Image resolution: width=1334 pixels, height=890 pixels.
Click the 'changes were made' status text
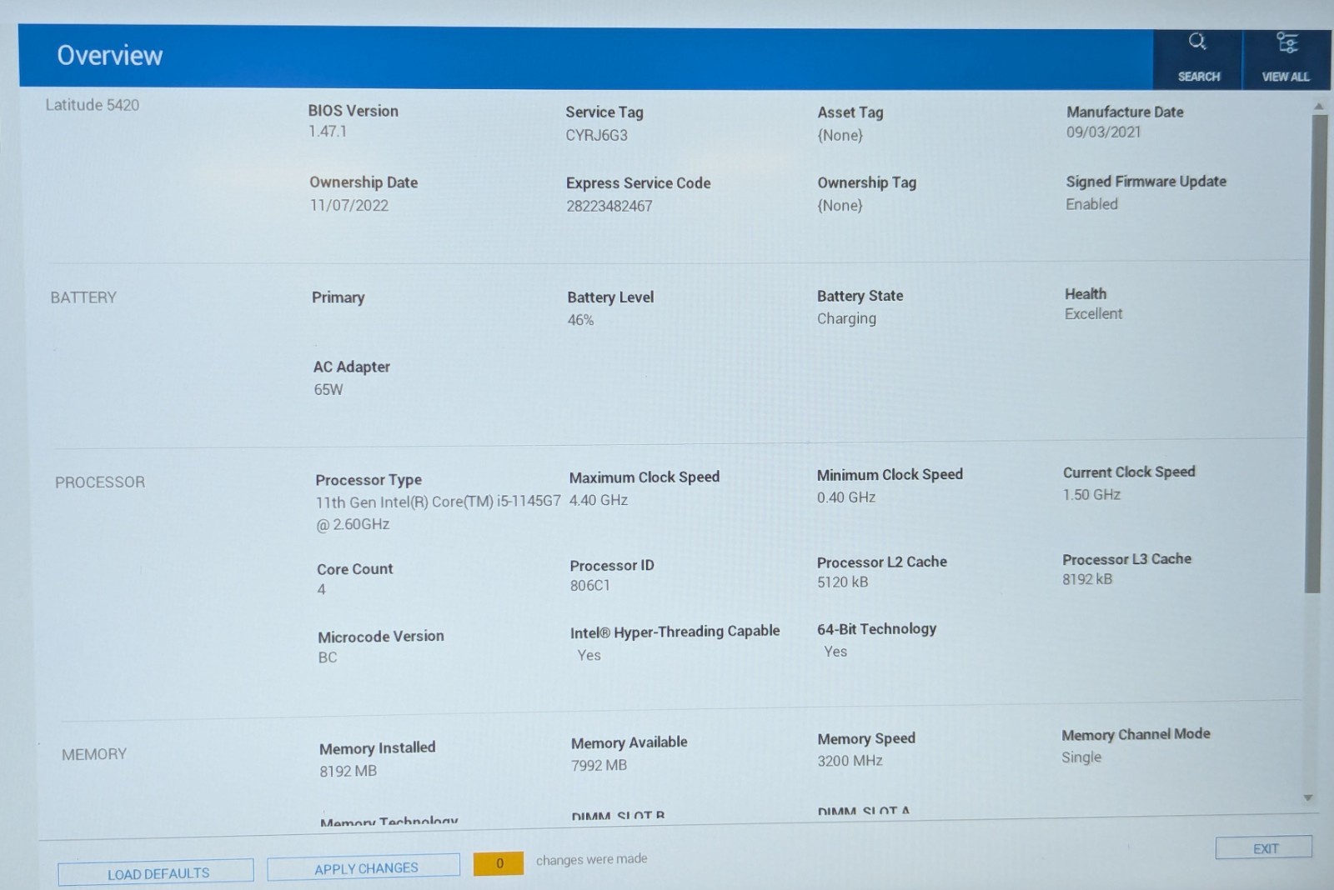(591, 859)
